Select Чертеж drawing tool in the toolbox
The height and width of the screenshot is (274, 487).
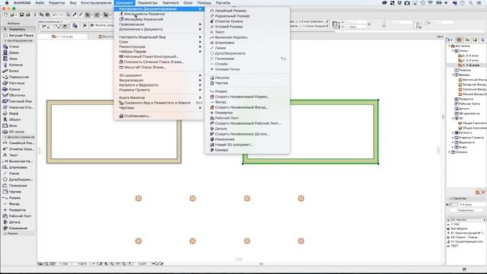pos(18,192)
